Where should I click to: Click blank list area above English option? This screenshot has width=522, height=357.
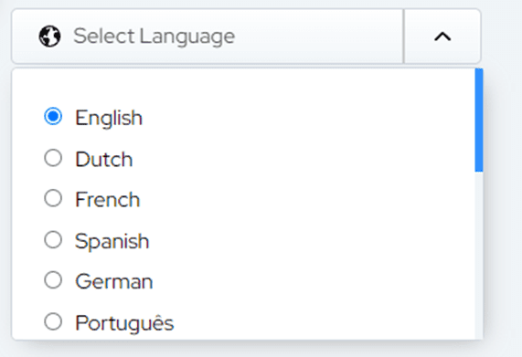click(243, 87)
